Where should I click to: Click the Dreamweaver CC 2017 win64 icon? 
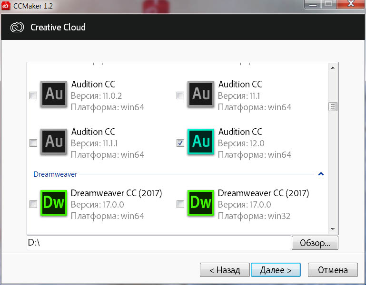tap(54, 203)
